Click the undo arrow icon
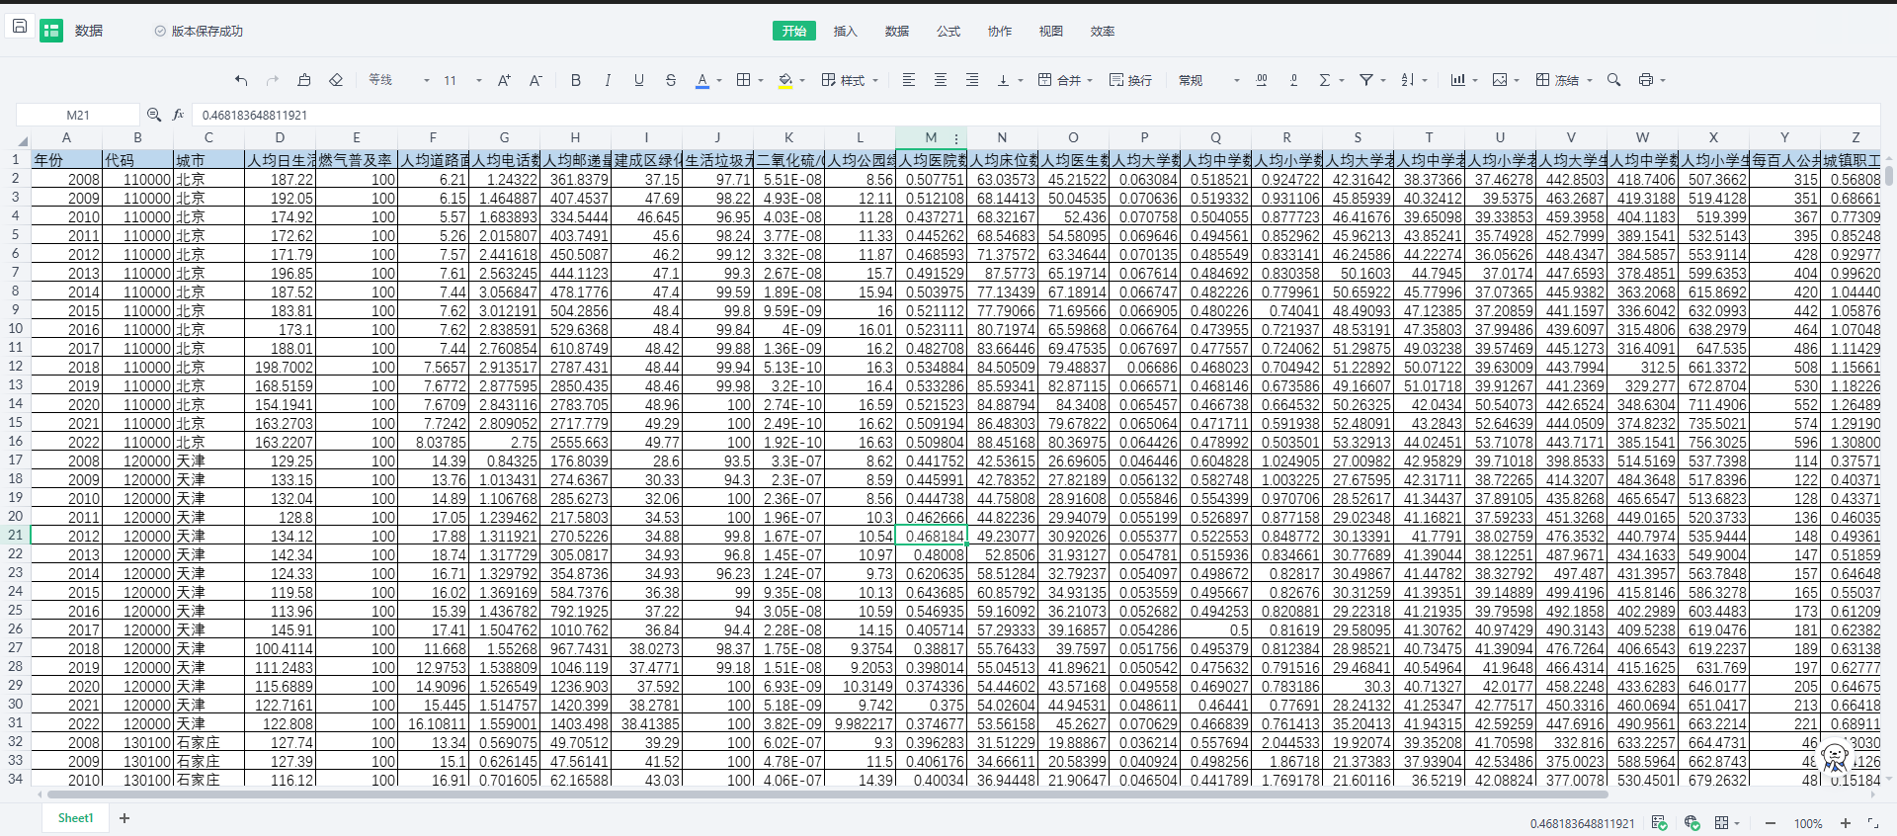This screenshot has height=836, width=1897. 241,80
